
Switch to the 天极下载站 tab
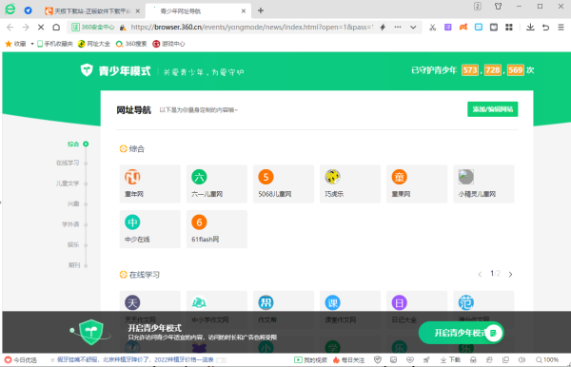[x=92, y=11]
